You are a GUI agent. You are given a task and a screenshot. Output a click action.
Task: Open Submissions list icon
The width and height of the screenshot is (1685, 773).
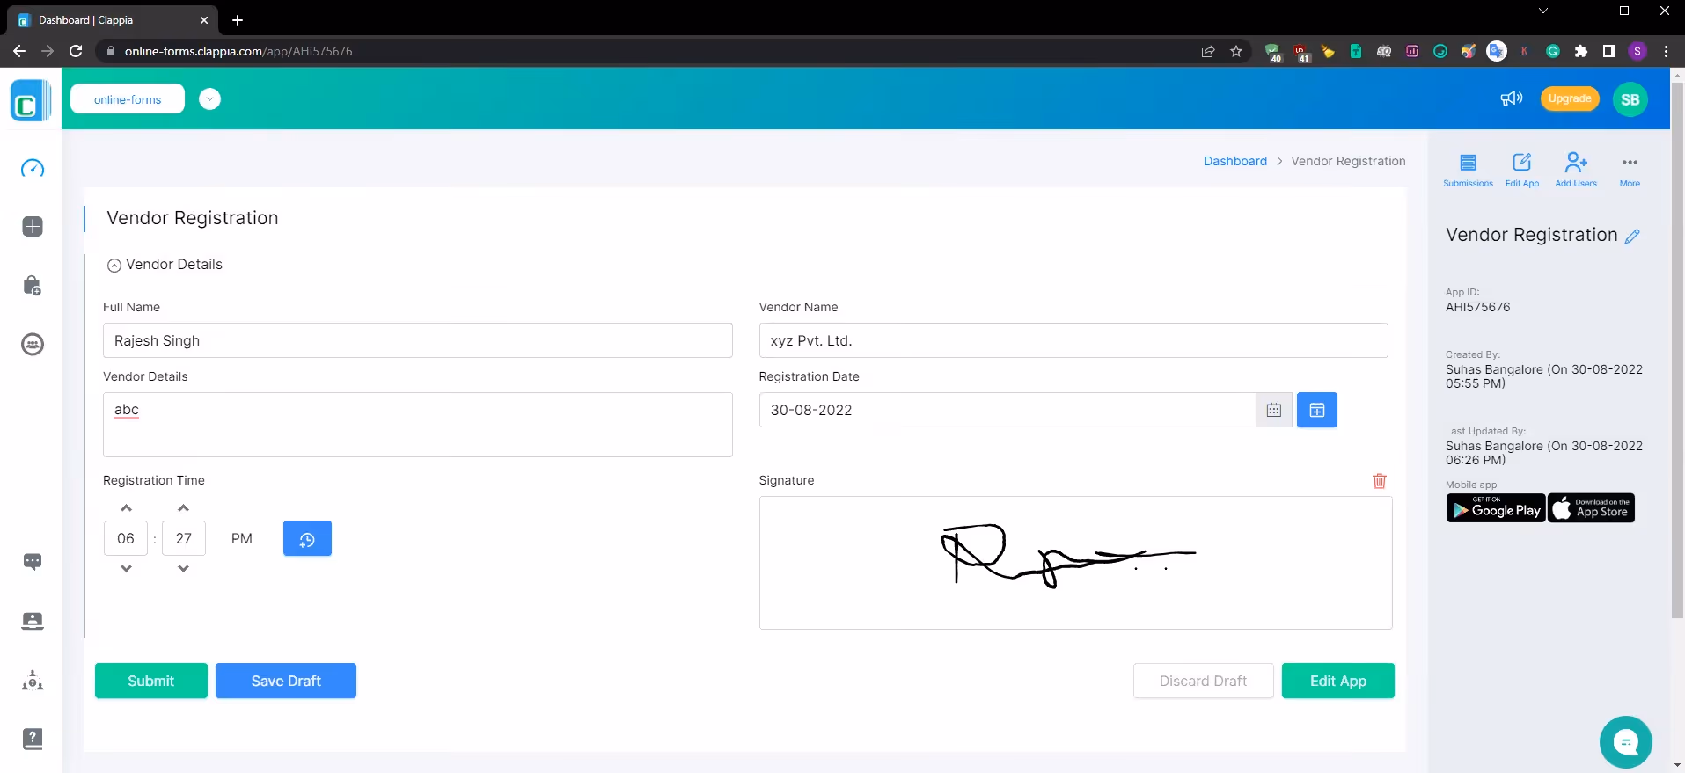(x=1468, y=170)
